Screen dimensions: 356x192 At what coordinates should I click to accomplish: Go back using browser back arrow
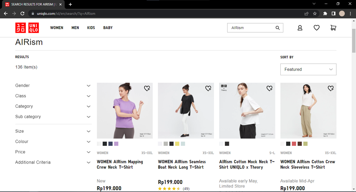[6, 13]
